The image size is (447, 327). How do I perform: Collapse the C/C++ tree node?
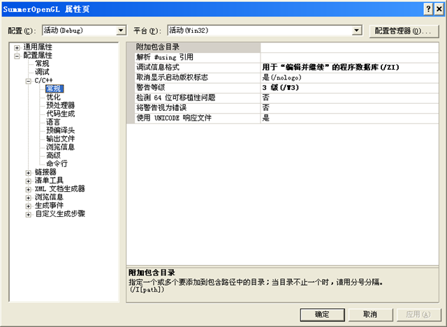[x=29, y=80]
